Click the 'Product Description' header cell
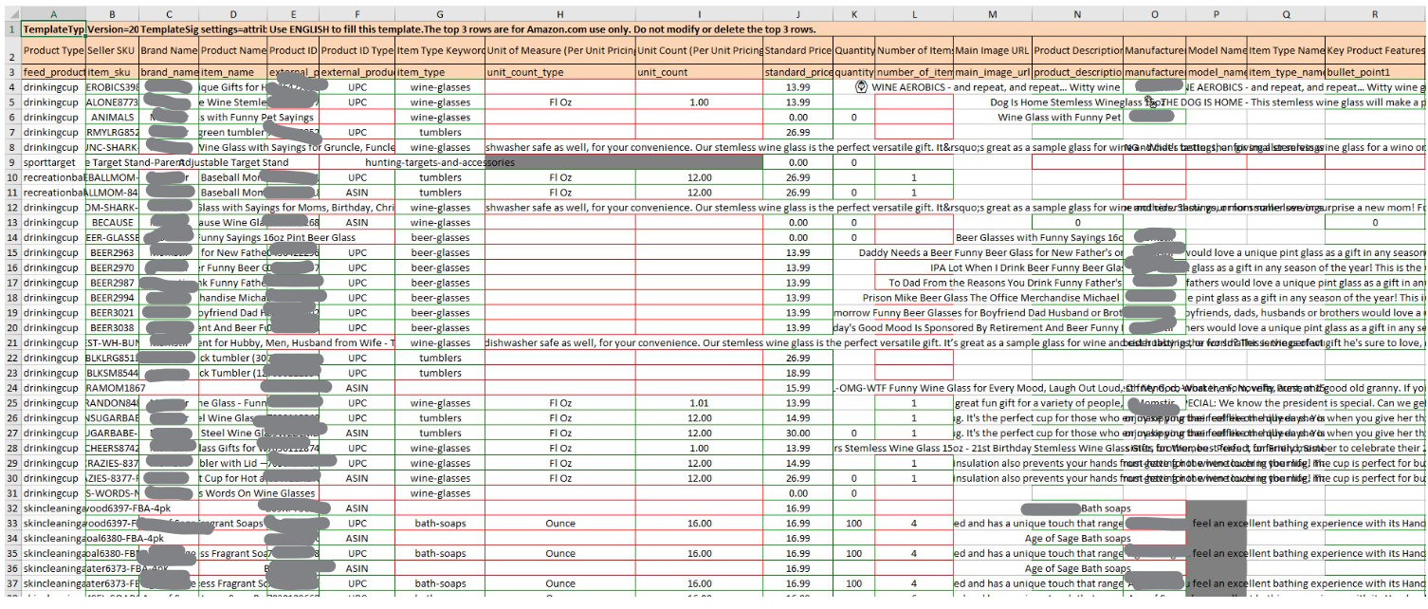1428x609 pixels. click(1077, 50)
